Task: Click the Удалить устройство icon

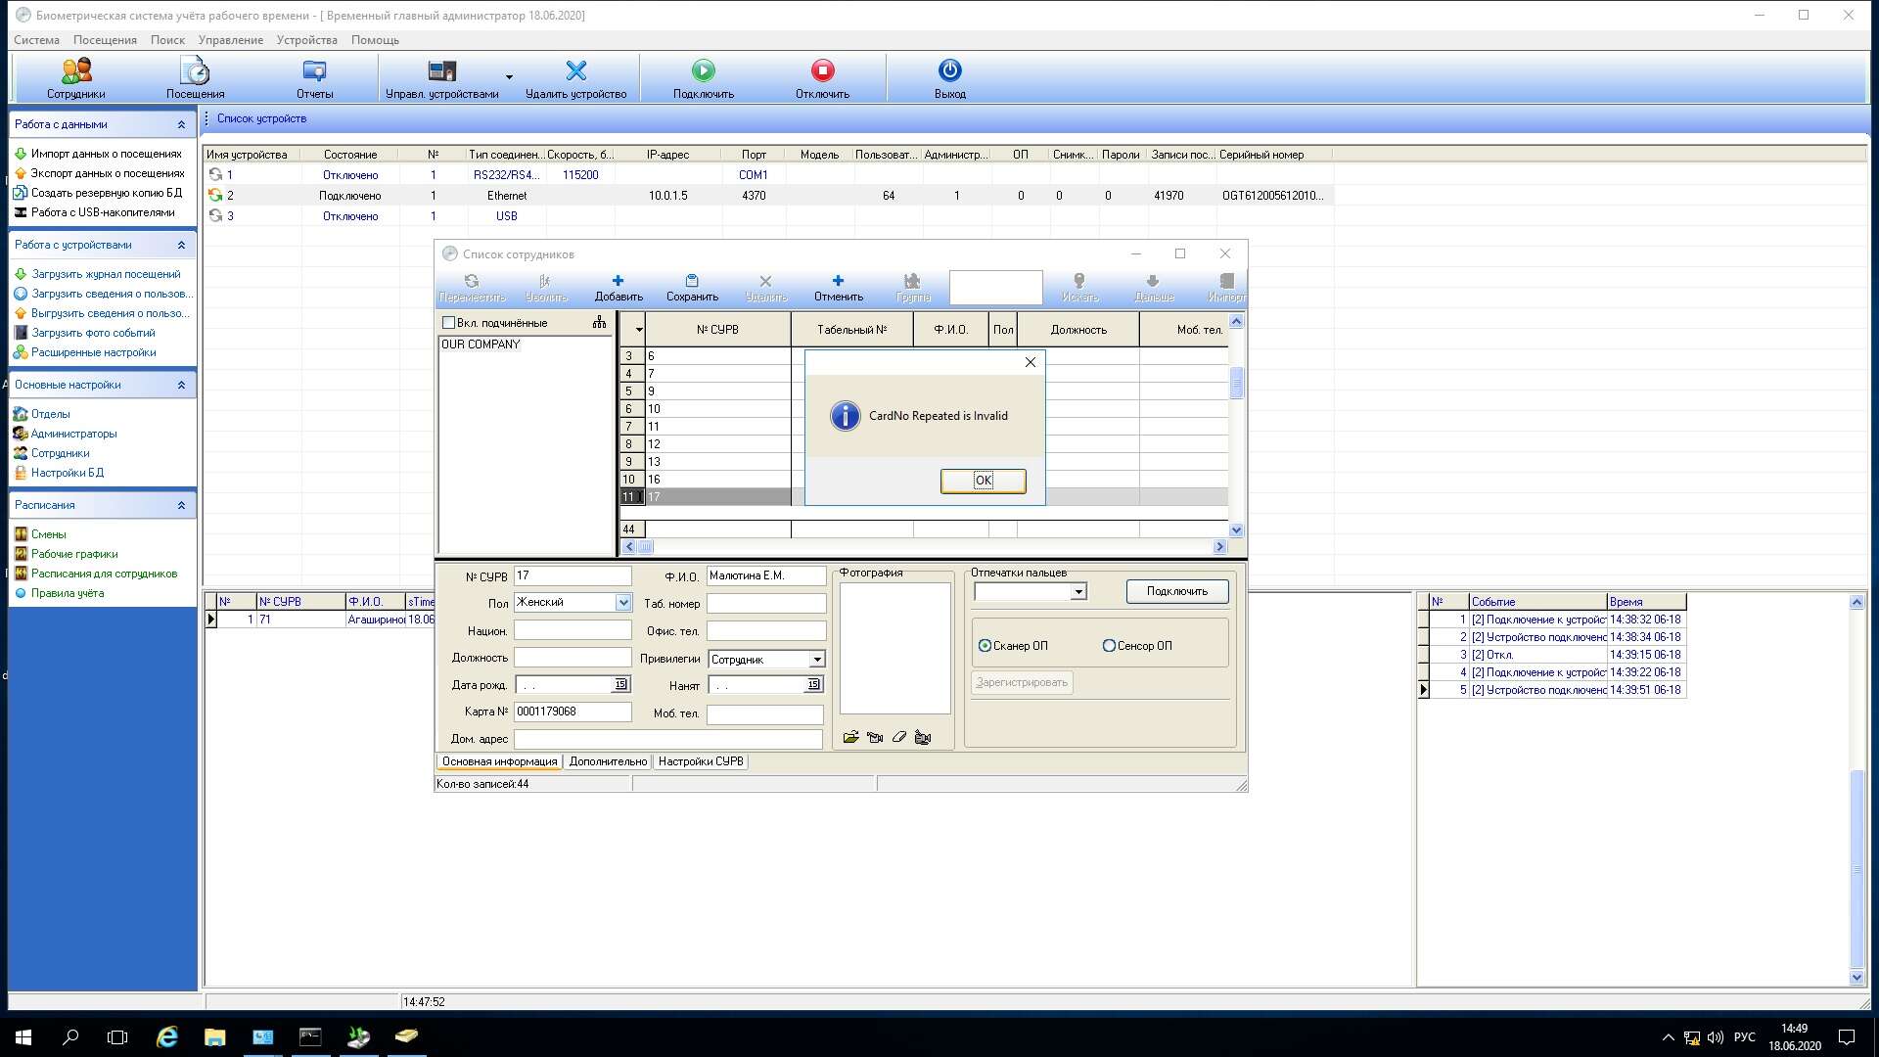Action: click(x=575, y=78)
